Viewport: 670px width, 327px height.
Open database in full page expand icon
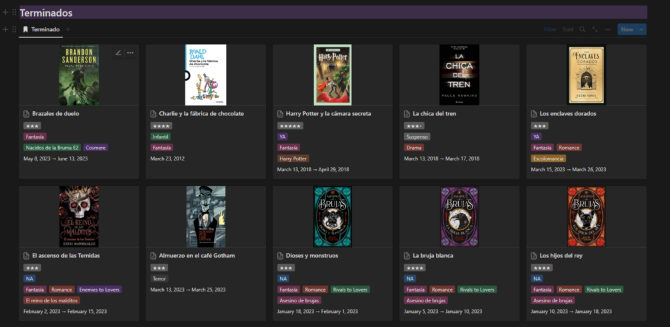click(x=595, y=29)
